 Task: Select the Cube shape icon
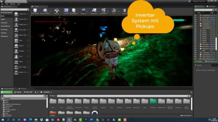click(x=16, y=40)
